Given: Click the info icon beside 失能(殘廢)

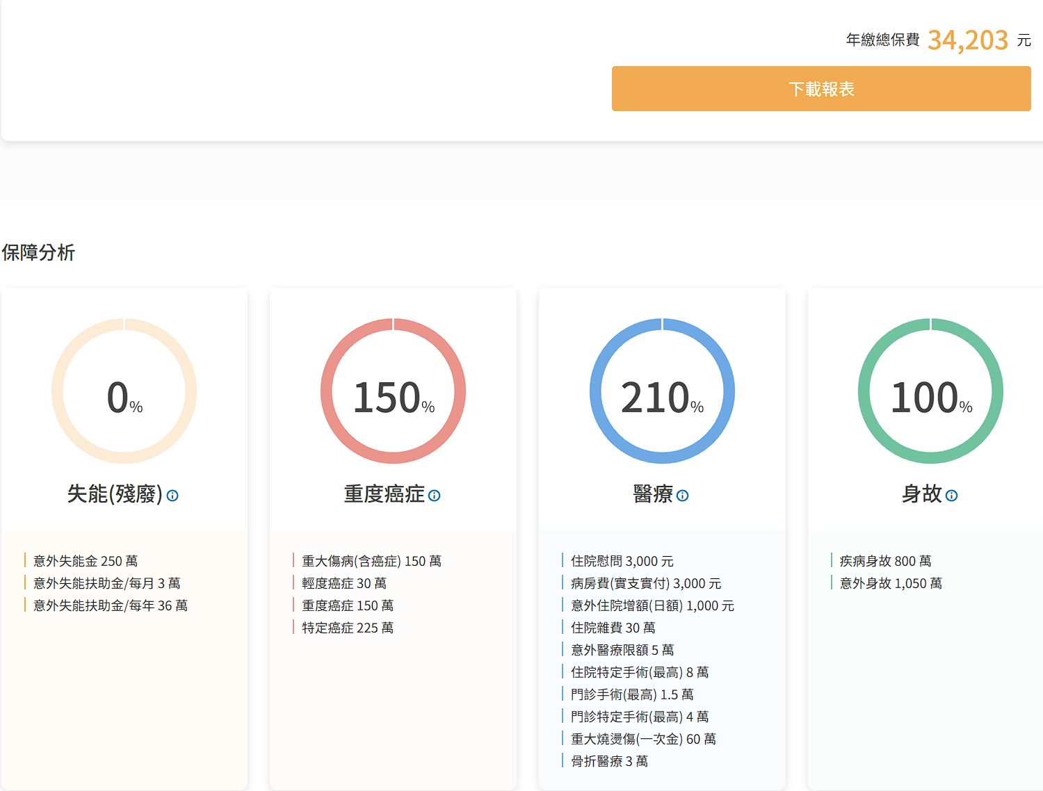Looking at the screenshot, I should point(172,496).
